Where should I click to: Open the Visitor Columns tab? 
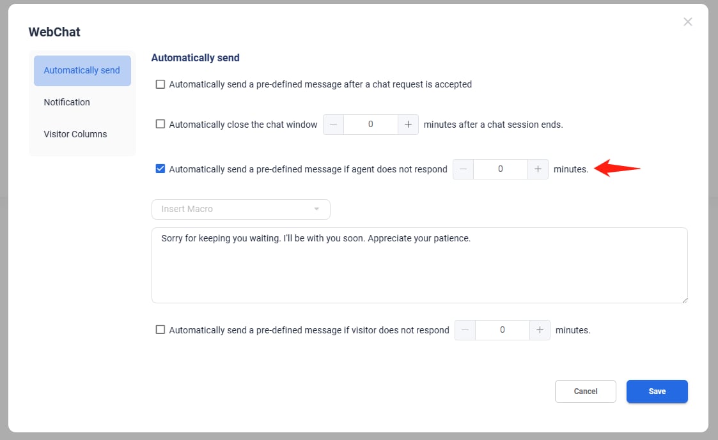[75, 134]
